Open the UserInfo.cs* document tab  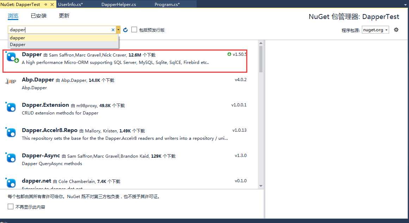pos(70,5)
